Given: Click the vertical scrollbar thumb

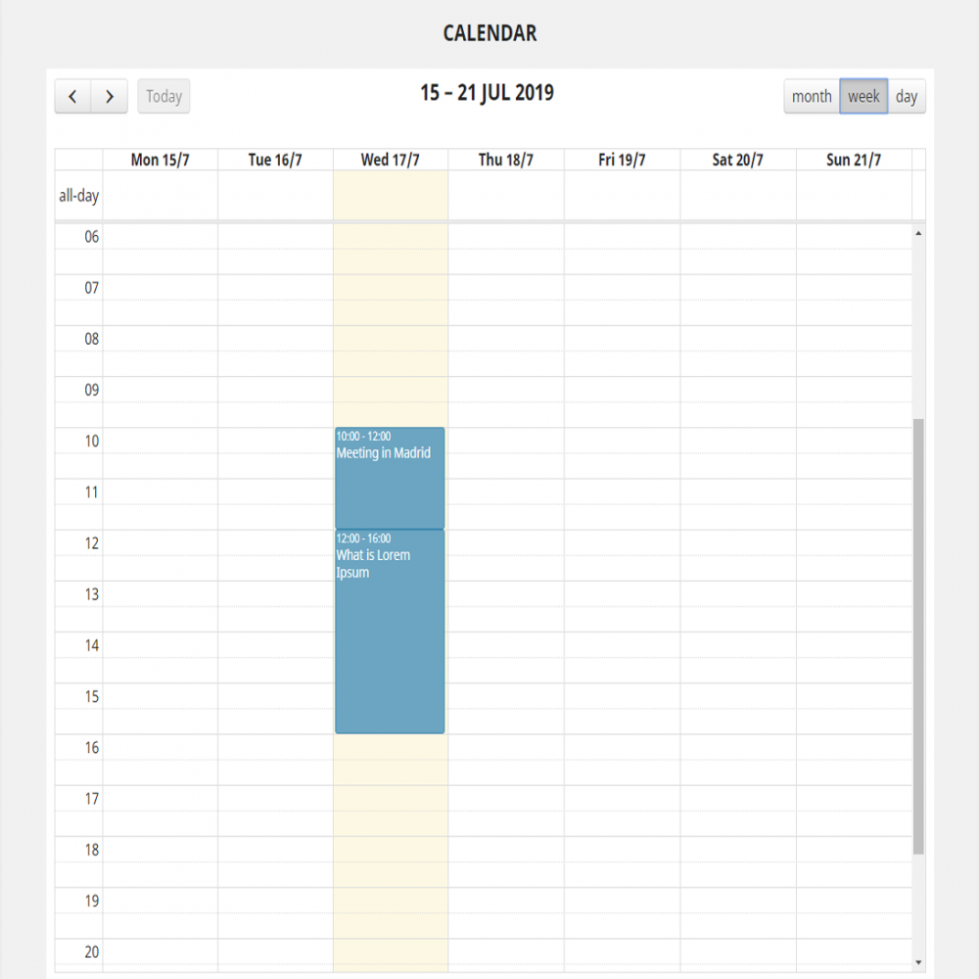Looking at the screenshot, I should click(x=918, y=636).
